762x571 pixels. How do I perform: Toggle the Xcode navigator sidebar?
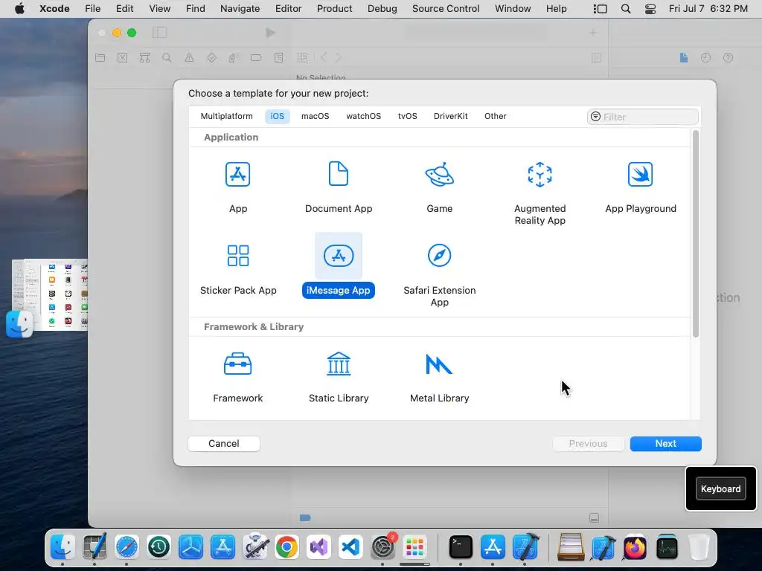click(159, 33)
